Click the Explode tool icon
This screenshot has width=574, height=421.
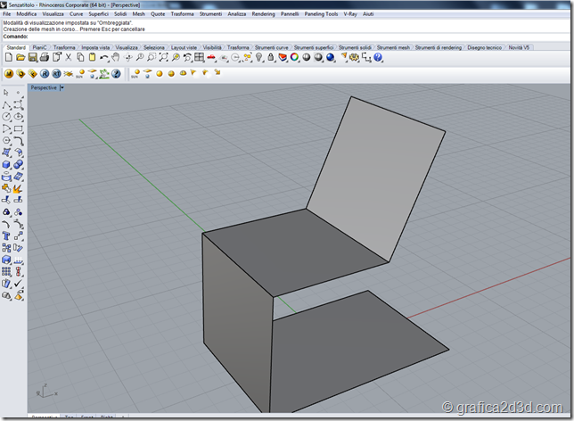tap(18, 187)
